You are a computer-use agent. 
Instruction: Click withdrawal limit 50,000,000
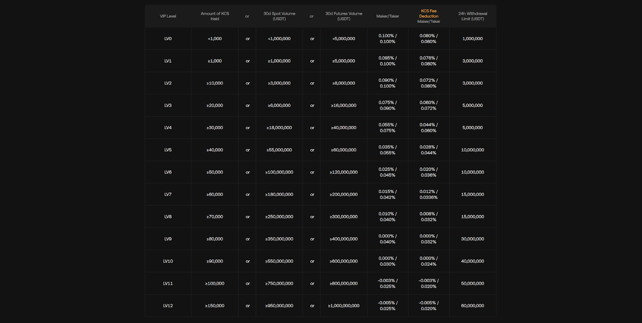click(x=473, y=284)
